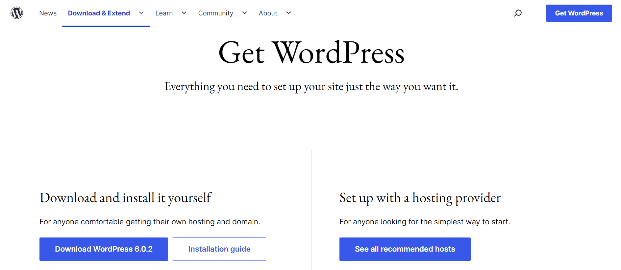Screen dimensions: 621x270
Task: Click text 'For anyone looking for the simplest way'
Action: [425, 222]
